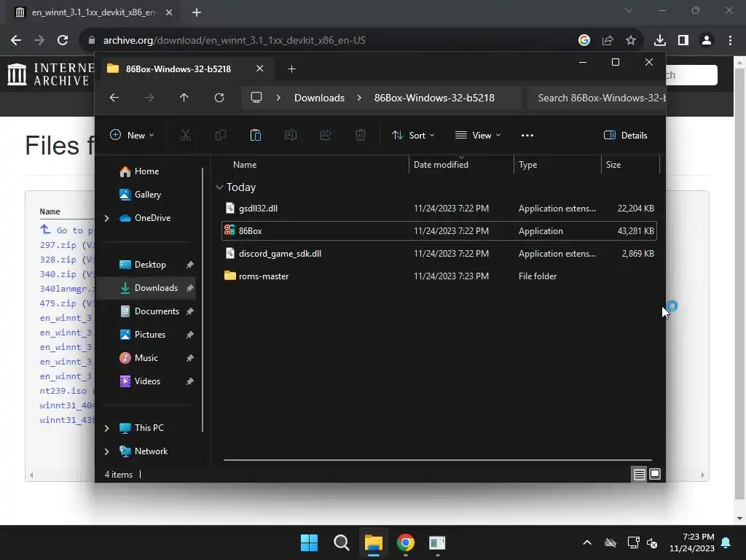
Task: Reload the archive.org page in Chrome
Action: click(x=63, y=40)
